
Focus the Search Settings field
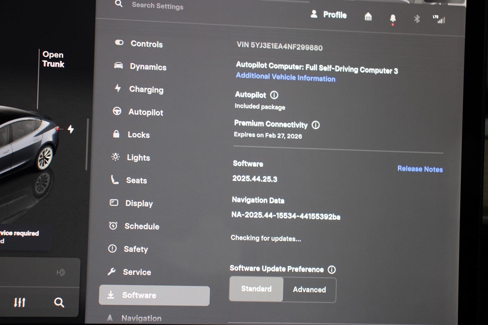(157, 6)
